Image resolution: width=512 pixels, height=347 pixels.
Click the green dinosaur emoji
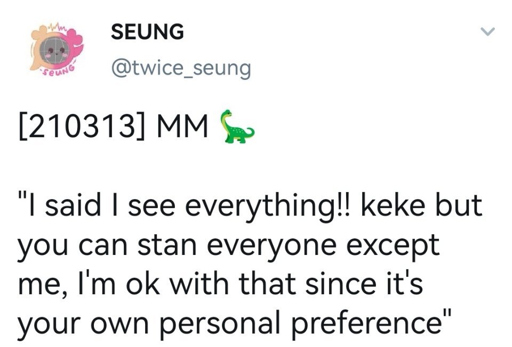pyautogui.click(x=237, y=127)
